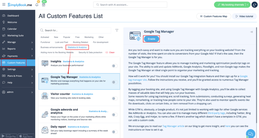Viewport: 259px width, 138px height.
Task: Click the details panel vertical scrollbar
Action: point(256,75)
